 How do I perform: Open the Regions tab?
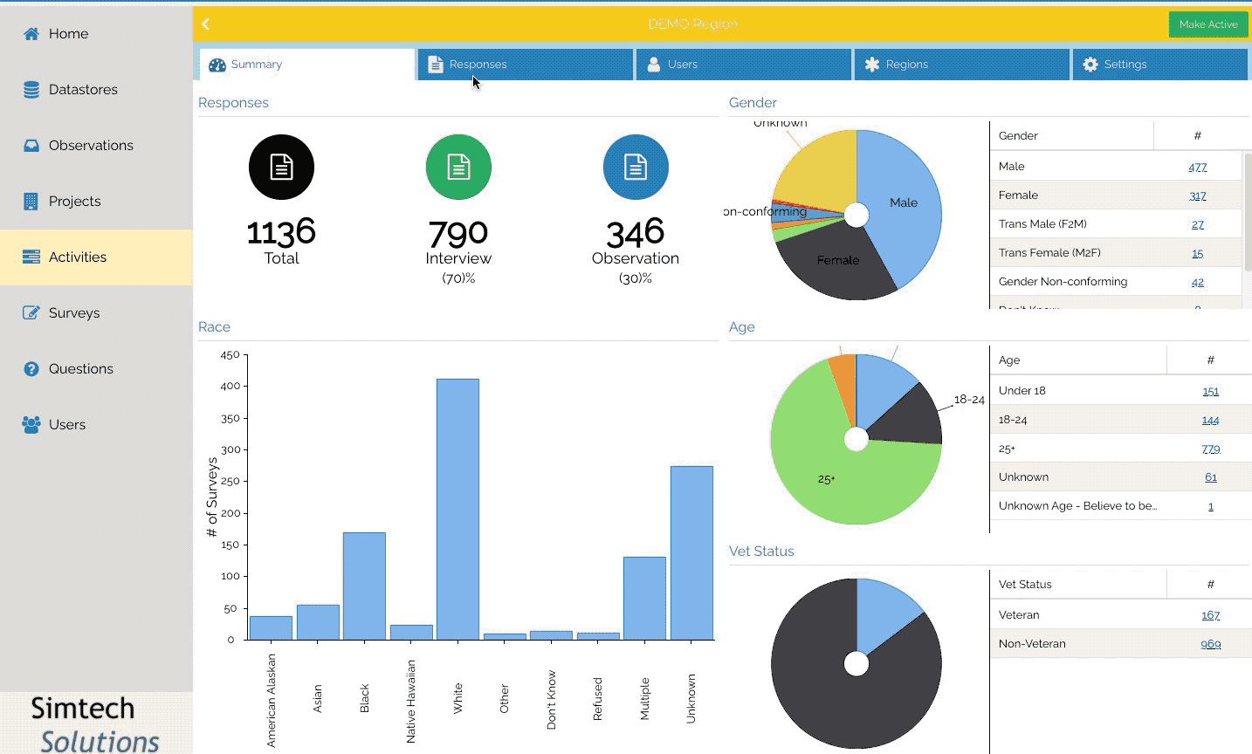(961, 65)
